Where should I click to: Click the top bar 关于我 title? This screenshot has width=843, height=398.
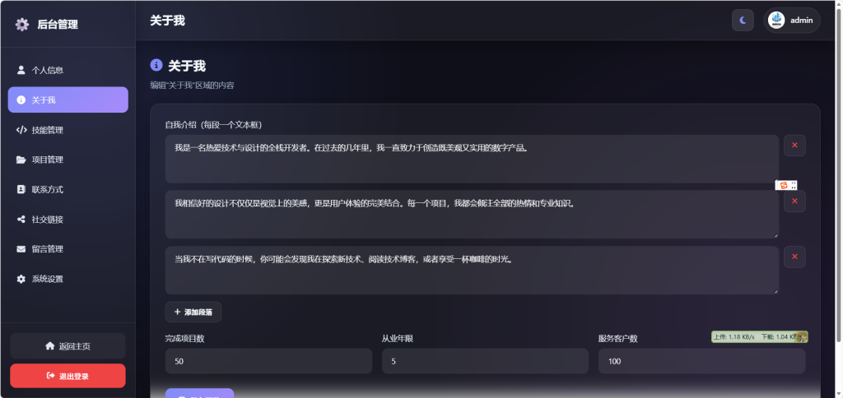pyautogui.click(x=167, y=21)
